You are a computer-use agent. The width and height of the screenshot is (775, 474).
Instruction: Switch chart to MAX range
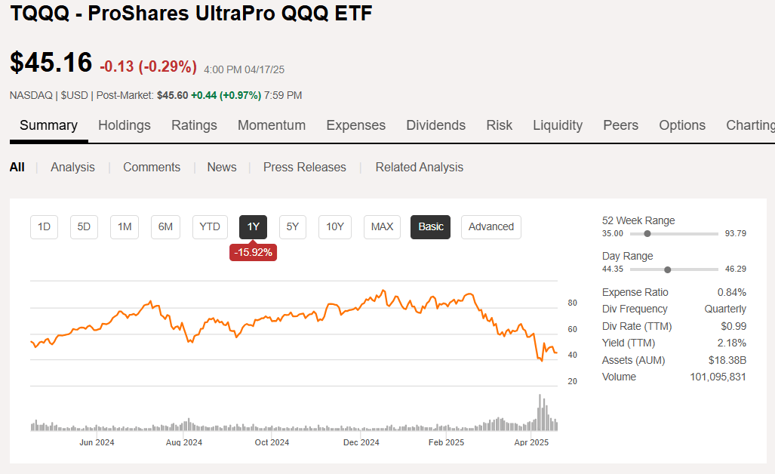[382, 226]
